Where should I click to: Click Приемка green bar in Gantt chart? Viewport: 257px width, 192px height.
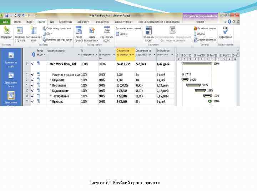click(x=210, y=101)
